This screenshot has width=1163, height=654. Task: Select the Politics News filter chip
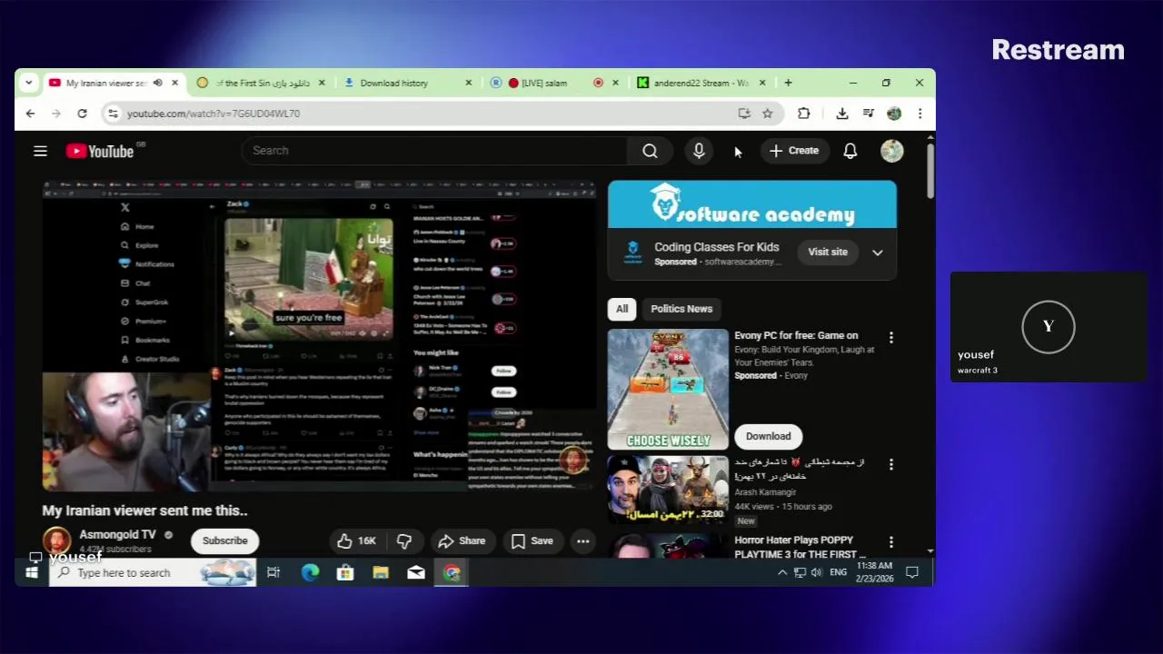(681, 309)
